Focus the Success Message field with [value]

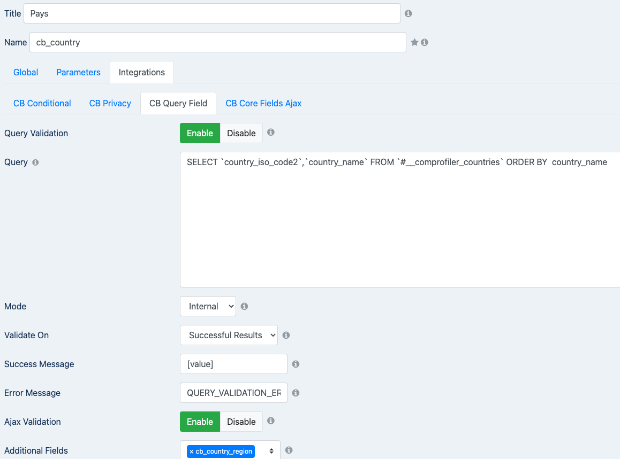[x=233, y=364]
